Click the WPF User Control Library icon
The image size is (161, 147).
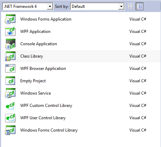pyautogui.click(x=10, y=118)
